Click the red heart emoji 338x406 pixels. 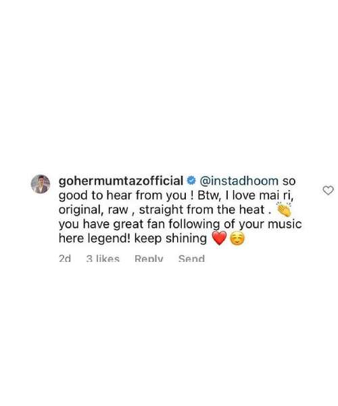click(219, 238)
